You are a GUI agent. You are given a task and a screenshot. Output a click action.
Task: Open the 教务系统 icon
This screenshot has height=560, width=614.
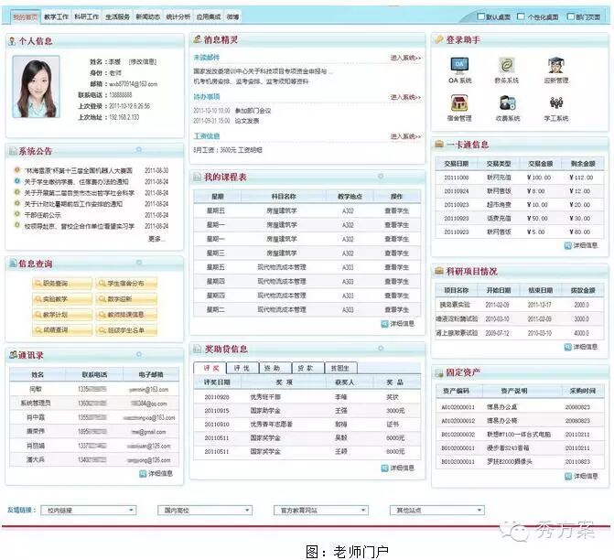pos(506,65)
